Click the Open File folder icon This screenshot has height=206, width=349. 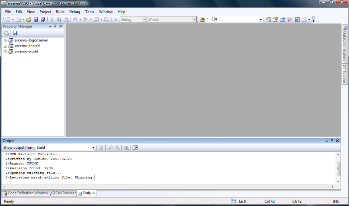29,19
